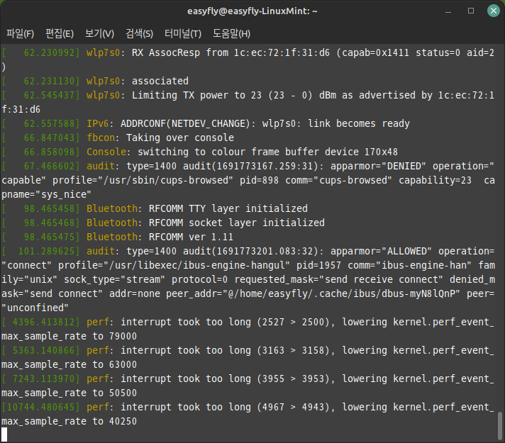This screenshot has width=505, height=443.
Task: Click the text 'max_sample_rate to 63000'
Action: (70, 364)
